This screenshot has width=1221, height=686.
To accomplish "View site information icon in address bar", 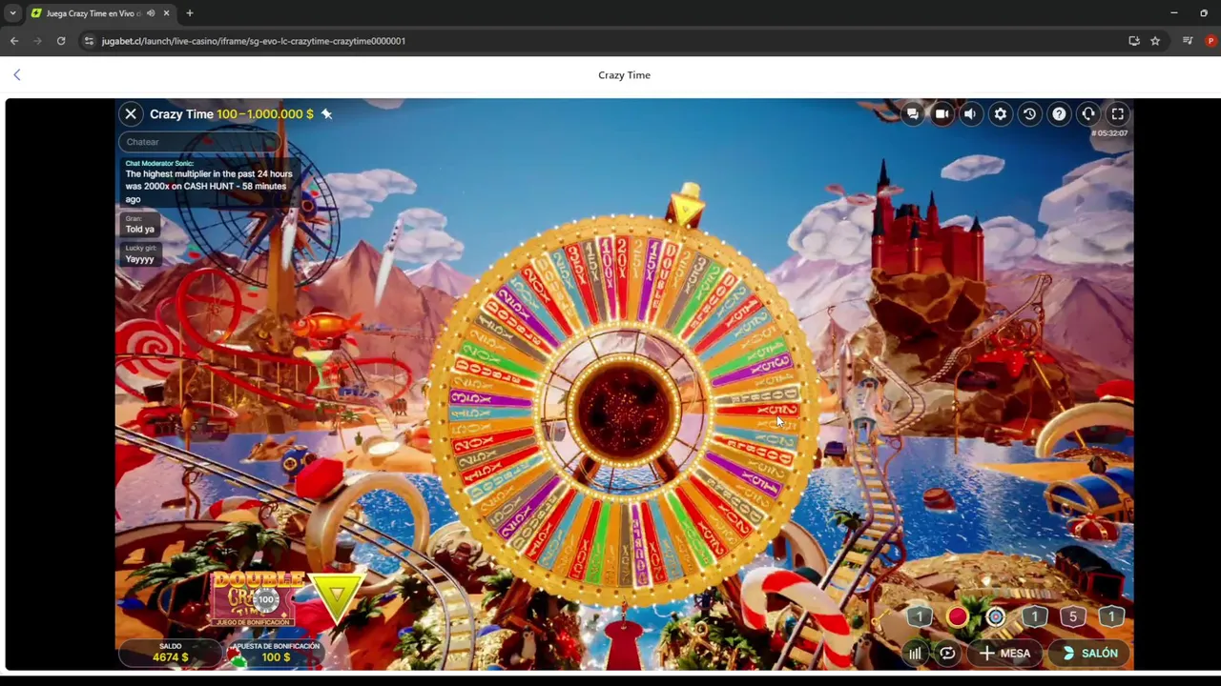I will (x=89, y=41).
